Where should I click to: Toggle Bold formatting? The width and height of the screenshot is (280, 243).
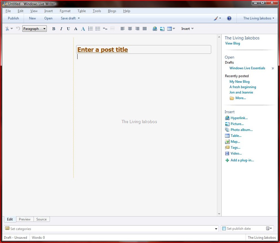pos(54,29)
